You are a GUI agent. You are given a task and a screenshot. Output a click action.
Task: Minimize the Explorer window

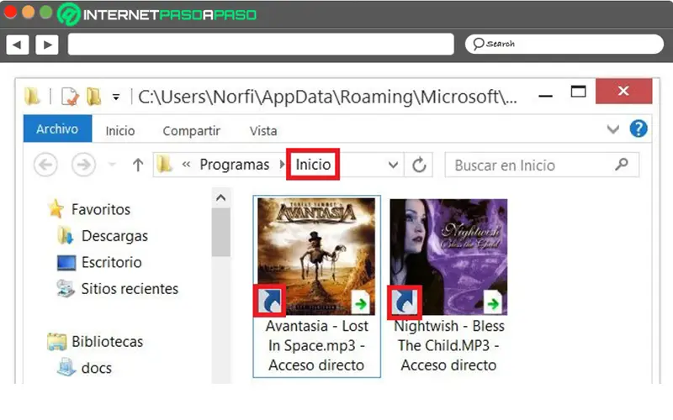pos(545,96)
